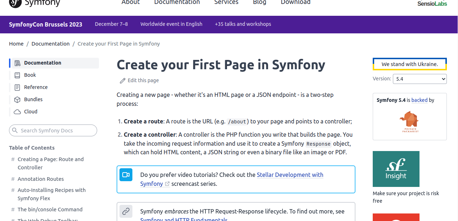
Task: Open the Version dropdown showing 5.4
Action: click(420, 79)
